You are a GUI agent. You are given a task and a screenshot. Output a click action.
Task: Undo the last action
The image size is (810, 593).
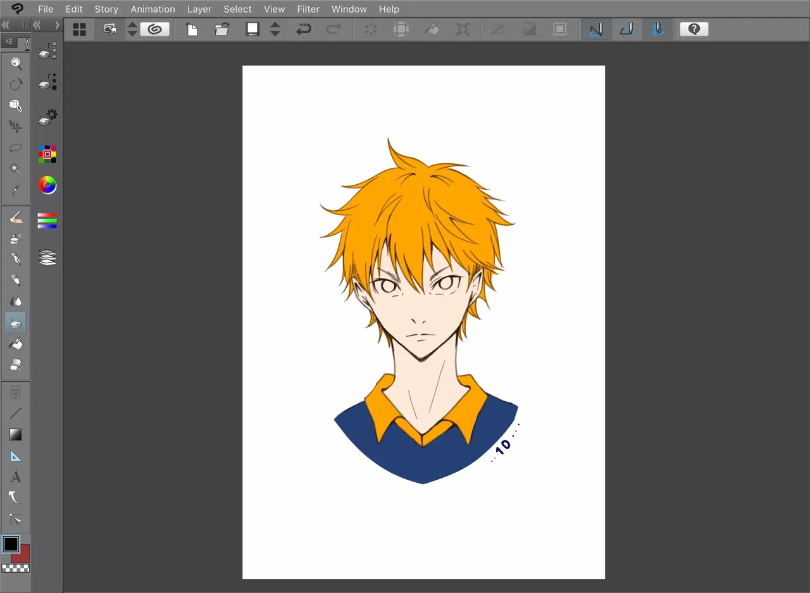[x=304, y=29]
